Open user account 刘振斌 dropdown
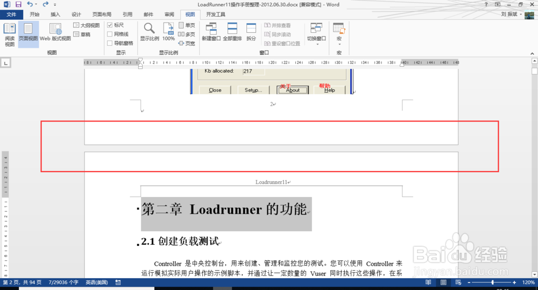Viewport: 538px width, 290px height. [x=512, y=14]
